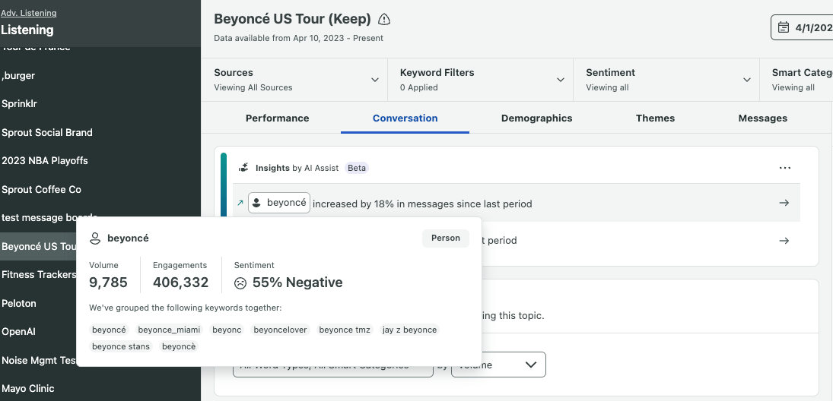
Task: Select the Beyoncé US Tour sidebar topic
Action: [38, 246]
